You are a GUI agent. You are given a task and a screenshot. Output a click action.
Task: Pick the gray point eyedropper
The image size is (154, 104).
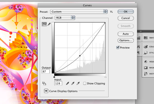point(73,83)
